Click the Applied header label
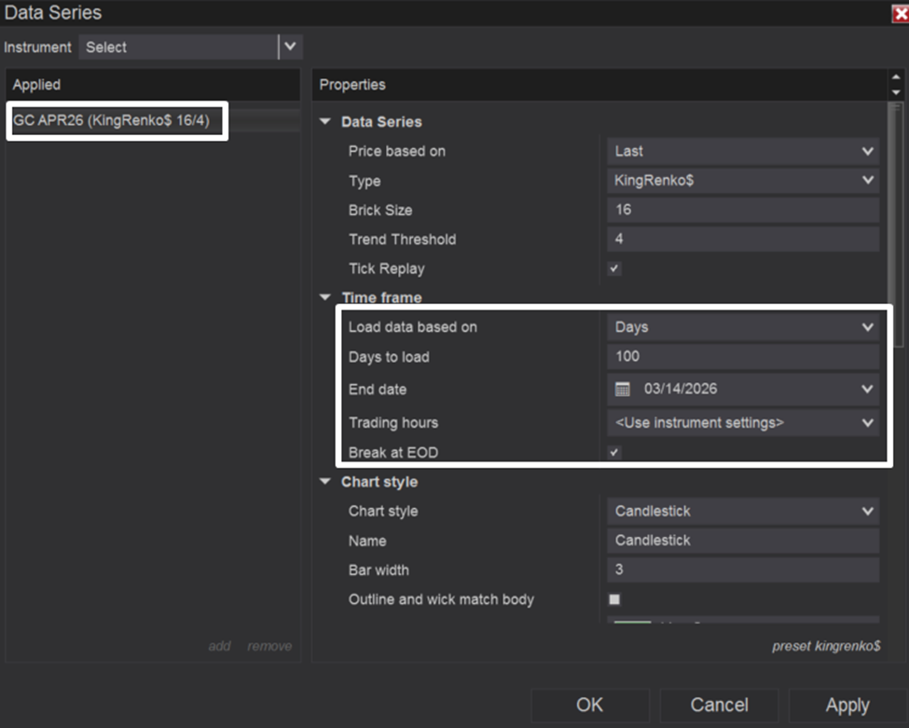 (x=36, y=85)
